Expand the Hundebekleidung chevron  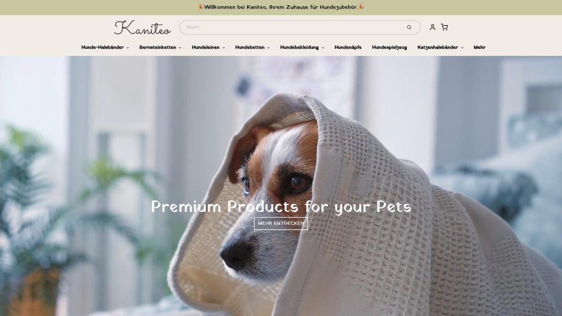pyautogui.click(x=323, y=48)
